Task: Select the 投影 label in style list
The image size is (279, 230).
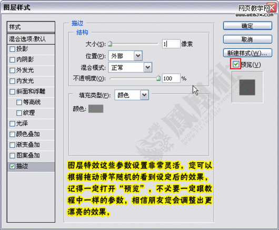Action: [22, 49]
